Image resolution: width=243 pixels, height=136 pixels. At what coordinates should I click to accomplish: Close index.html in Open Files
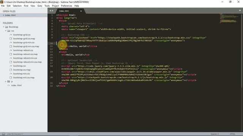[x=3, y=15]
